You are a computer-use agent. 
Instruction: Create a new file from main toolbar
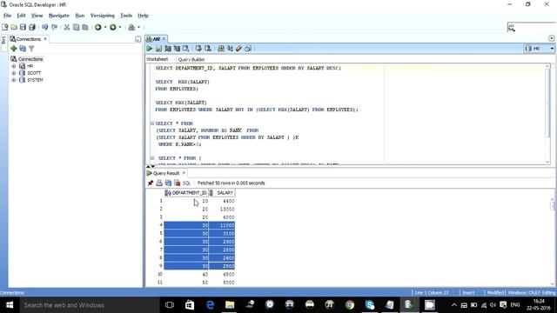coord(5,27)
